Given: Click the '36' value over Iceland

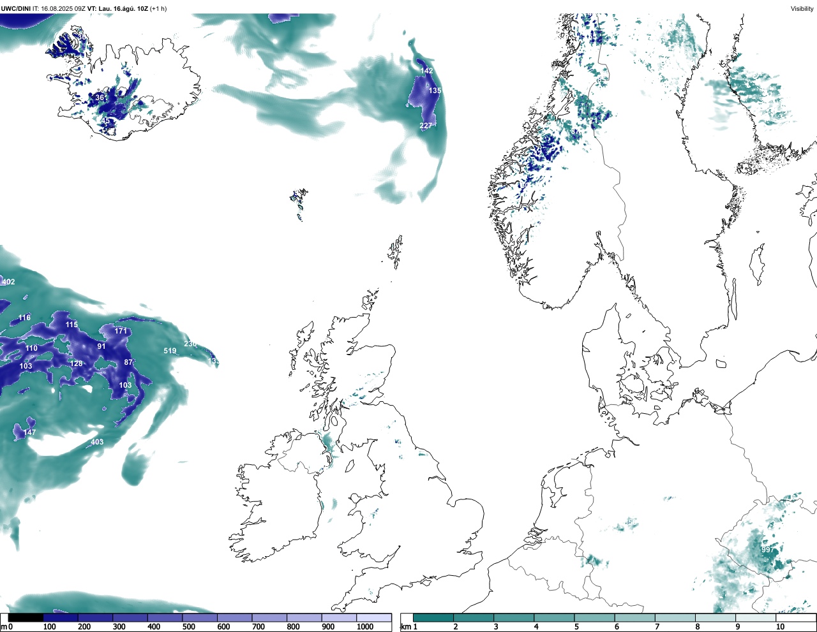Looking at the screenshot, I should [x=100, y=98].
